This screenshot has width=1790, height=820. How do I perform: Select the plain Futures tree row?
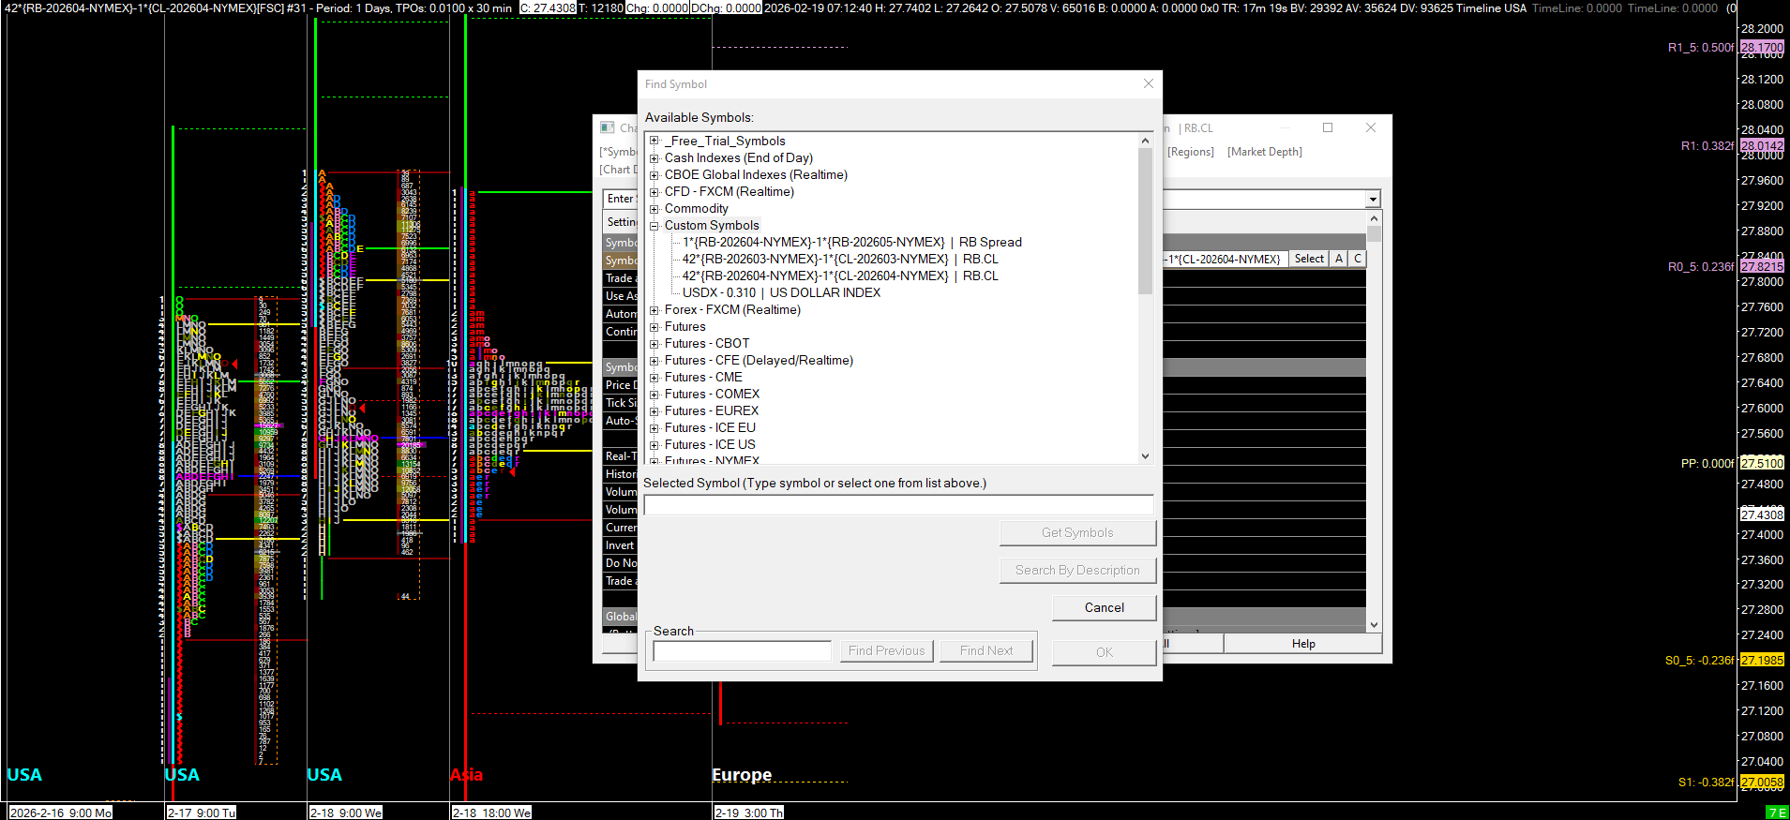[x=685, y=326]
